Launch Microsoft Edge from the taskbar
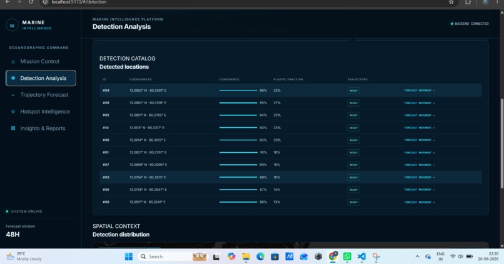The width and height of the screenshot is (504, 264). (260, 257)
